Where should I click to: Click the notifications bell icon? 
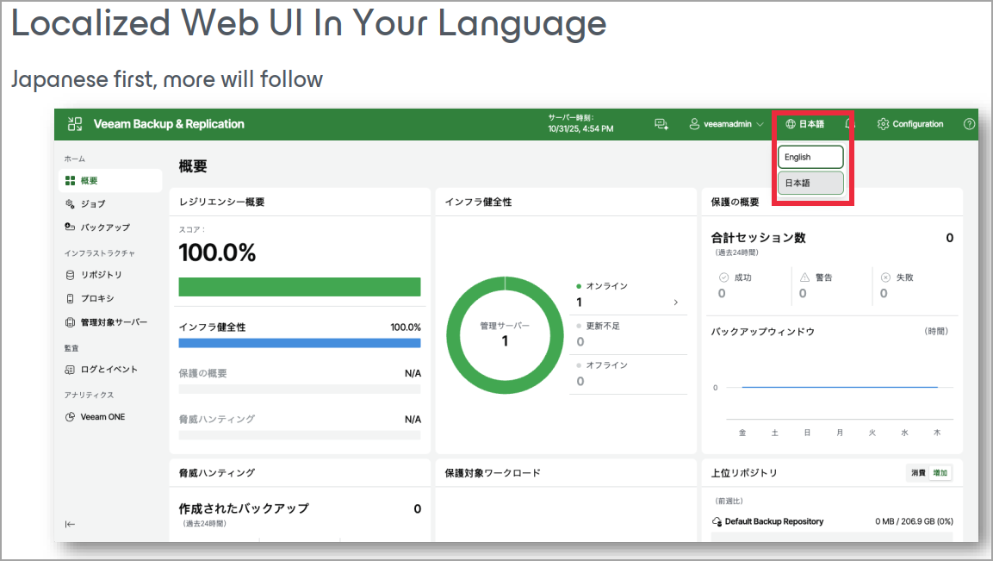click(x=849, y=124)
